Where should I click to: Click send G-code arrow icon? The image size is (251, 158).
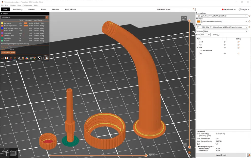(x=249, y=155)
